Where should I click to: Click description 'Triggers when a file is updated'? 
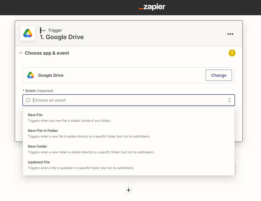click(x=81, y=168)
